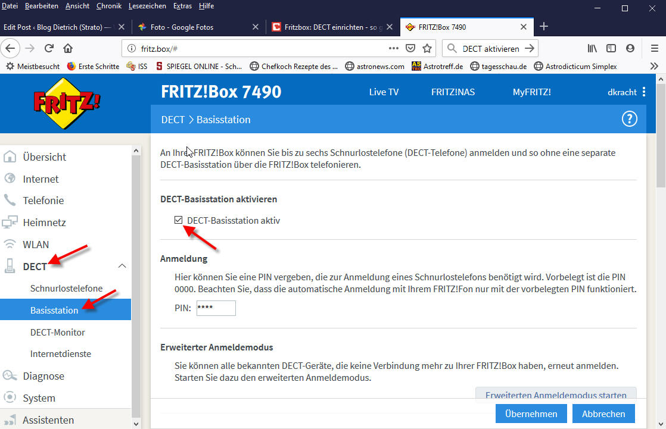The width and height of the screenshot is (666, 429).
Task: Open the help question mark icon
Action: click(629, 119)
